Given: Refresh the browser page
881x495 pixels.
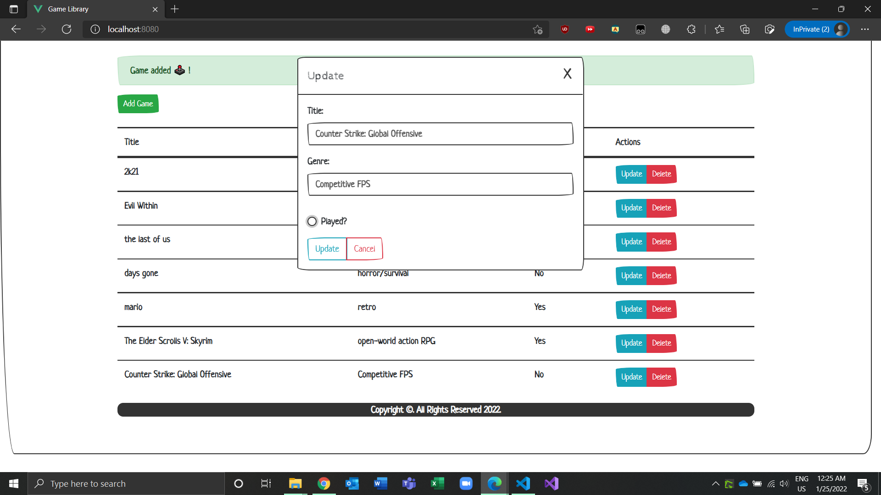Looking at the screenshot, I should 67,29.
